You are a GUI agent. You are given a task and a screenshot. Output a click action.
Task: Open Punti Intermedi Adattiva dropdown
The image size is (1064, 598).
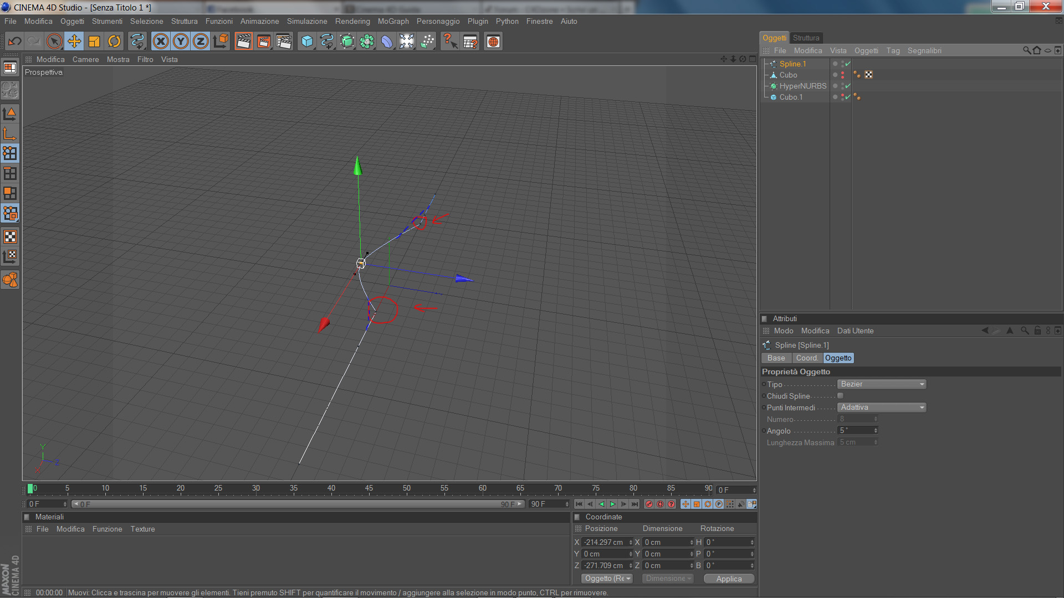point(882,408)
